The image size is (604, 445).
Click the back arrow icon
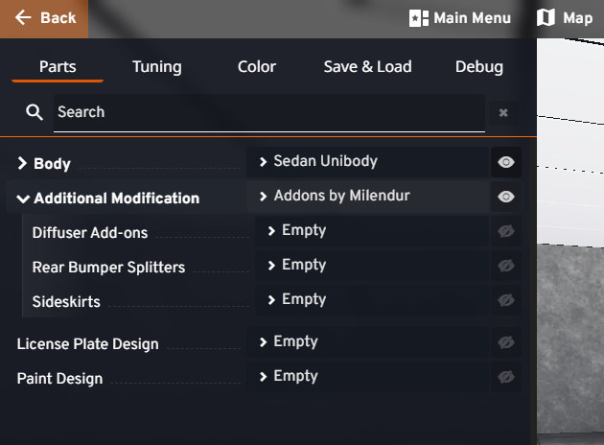coord(23,17)
